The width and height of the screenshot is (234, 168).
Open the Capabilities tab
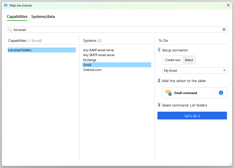(17, 17)
